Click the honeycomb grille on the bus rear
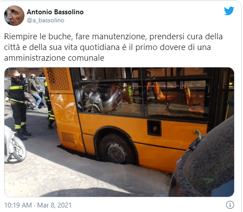This screenshot has height=212, width=243. [x=58, y=79]
